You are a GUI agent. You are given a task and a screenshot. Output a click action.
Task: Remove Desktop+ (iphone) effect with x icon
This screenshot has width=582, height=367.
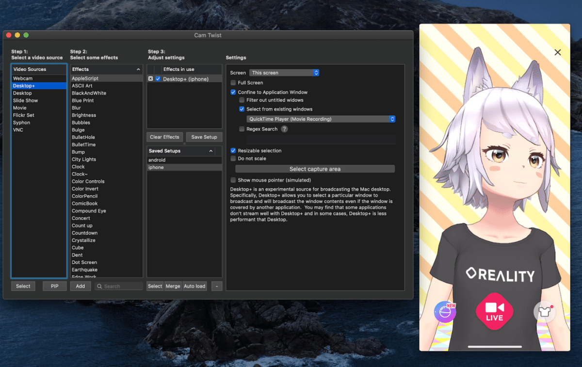coord(150,79)
